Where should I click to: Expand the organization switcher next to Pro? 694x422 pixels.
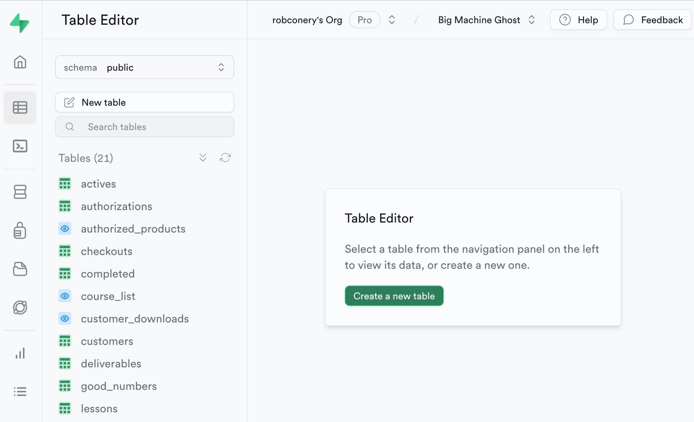click(392, 20)
